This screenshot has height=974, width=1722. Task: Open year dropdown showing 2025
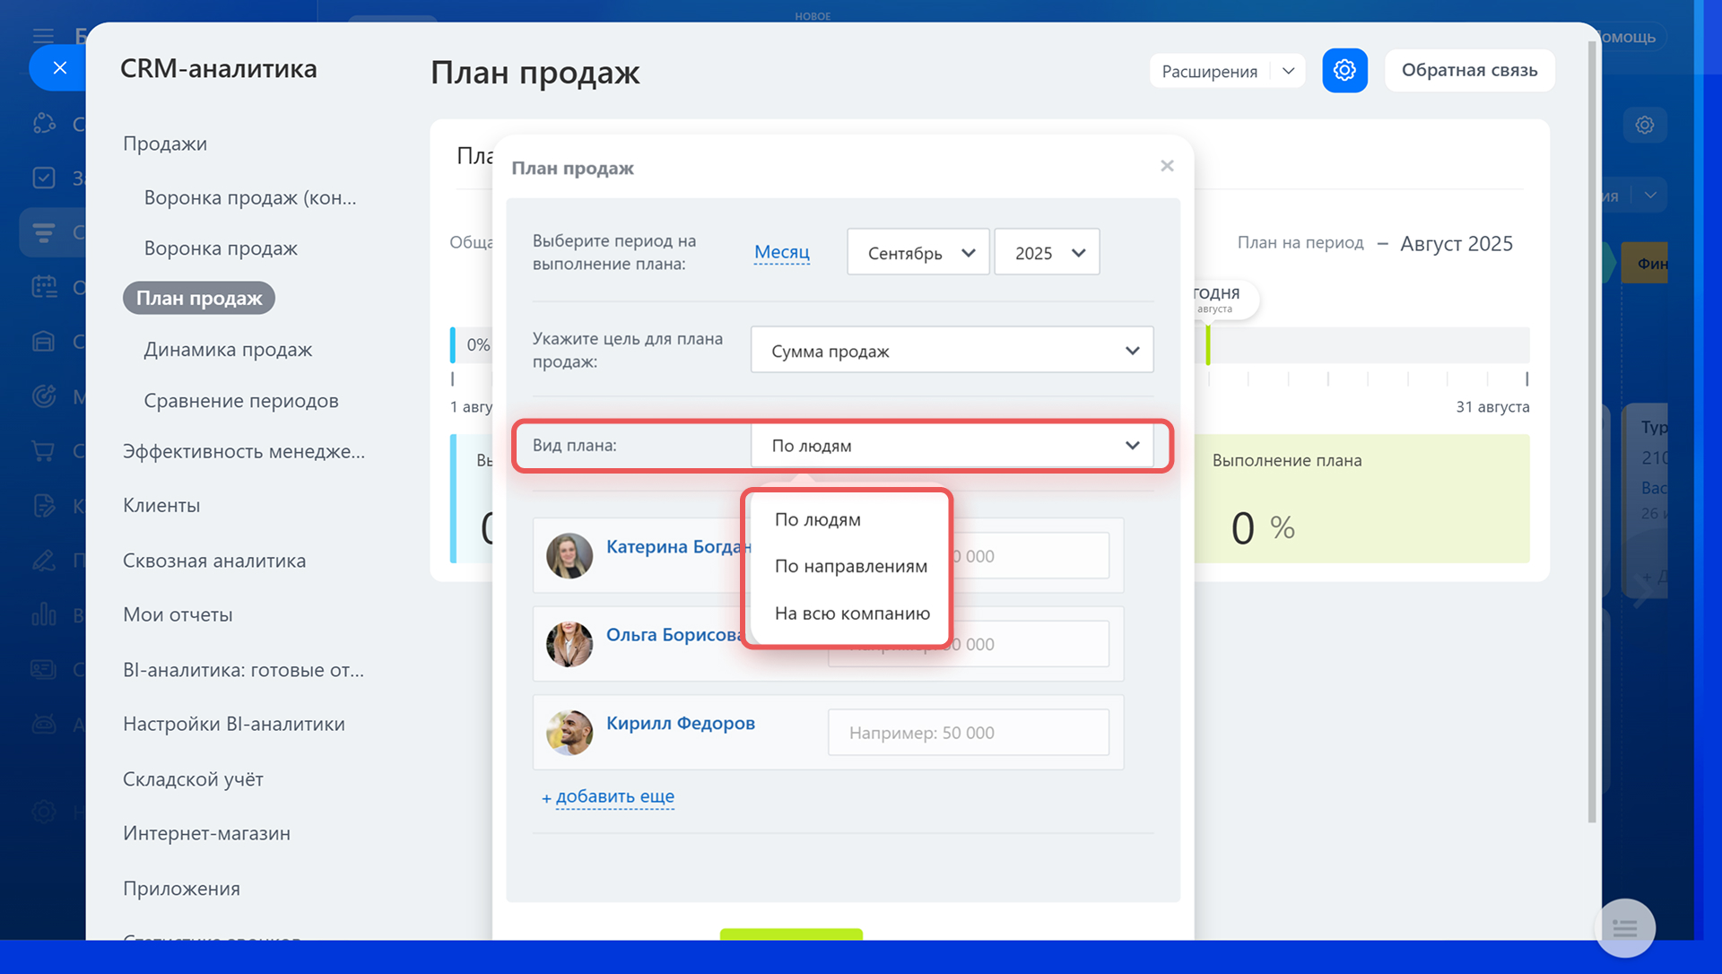1047,252
